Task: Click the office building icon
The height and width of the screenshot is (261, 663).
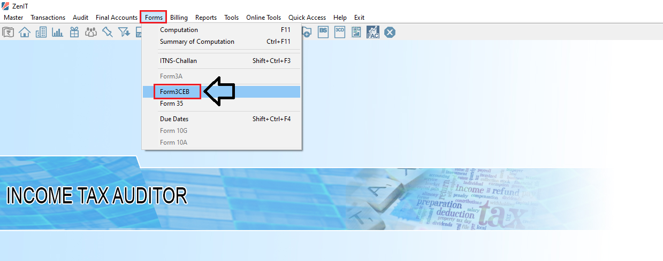Action: click(41, 33)
